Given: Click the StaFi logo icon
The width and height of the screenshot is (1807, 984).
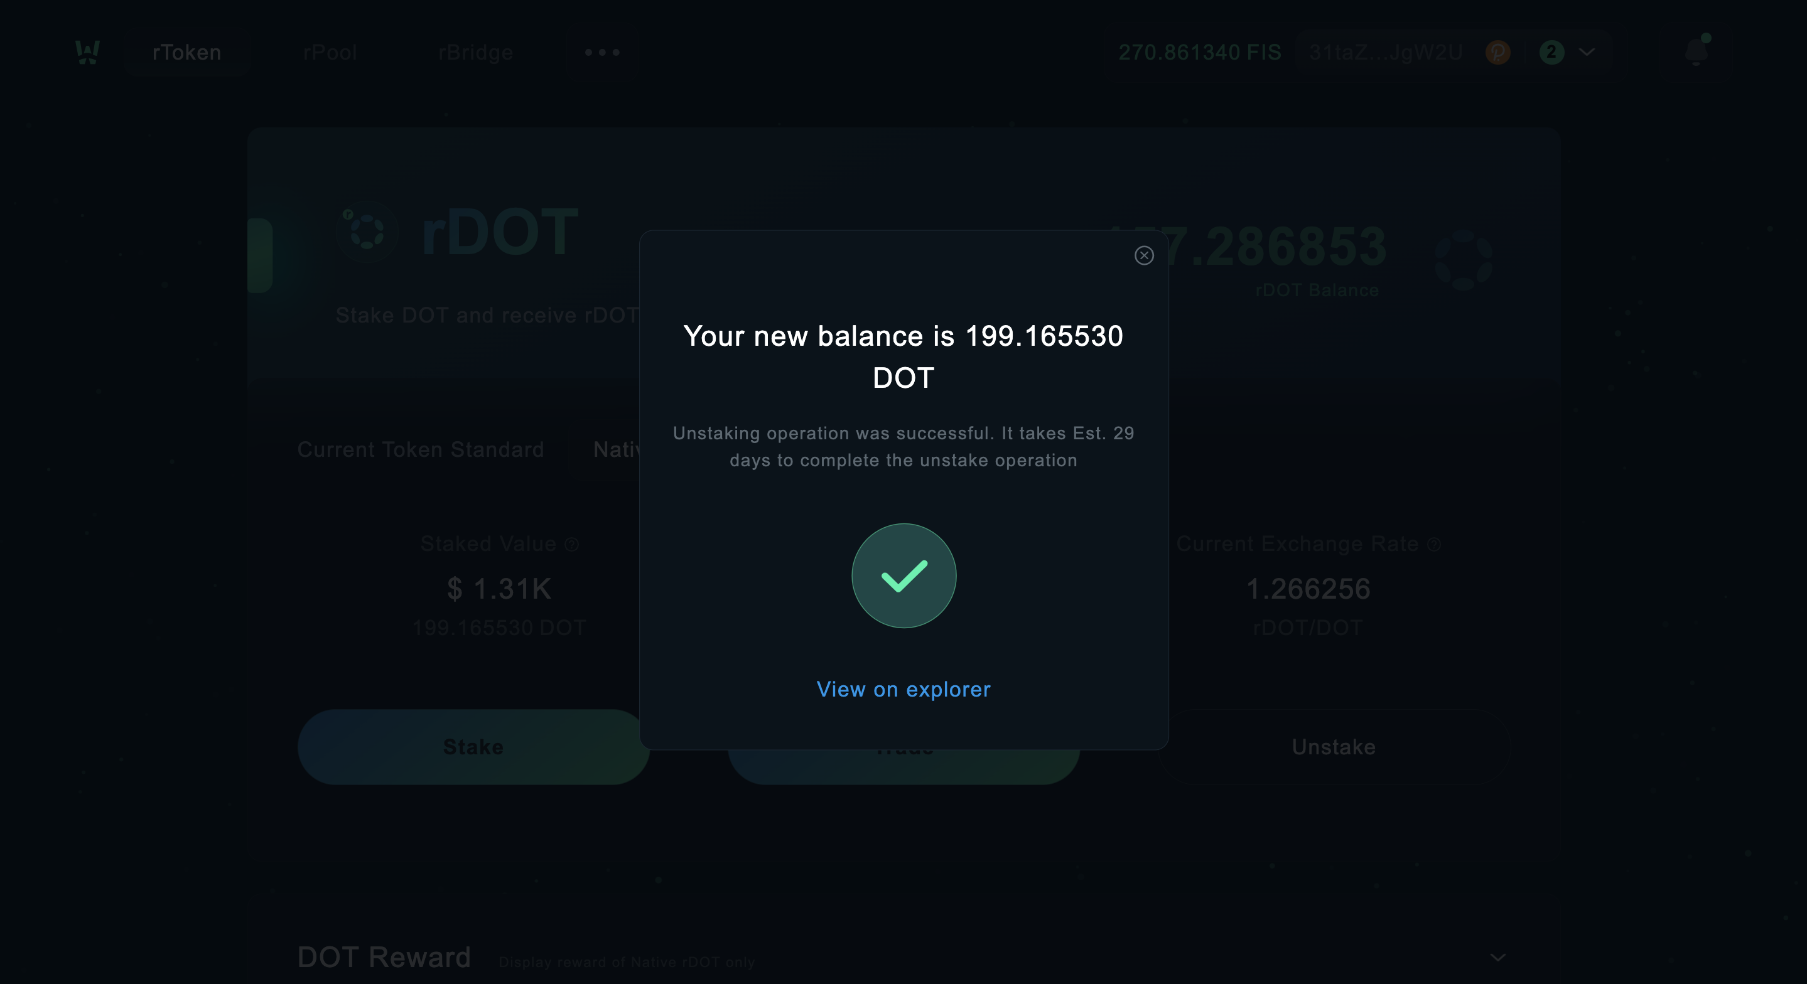Looking at the screenshot, I should coord(88,52).
